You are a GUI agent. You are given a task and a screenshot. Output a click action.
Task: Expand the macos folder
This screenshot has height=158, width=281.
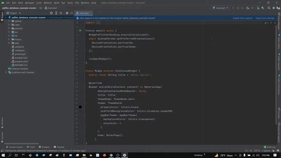coord(9,39)
